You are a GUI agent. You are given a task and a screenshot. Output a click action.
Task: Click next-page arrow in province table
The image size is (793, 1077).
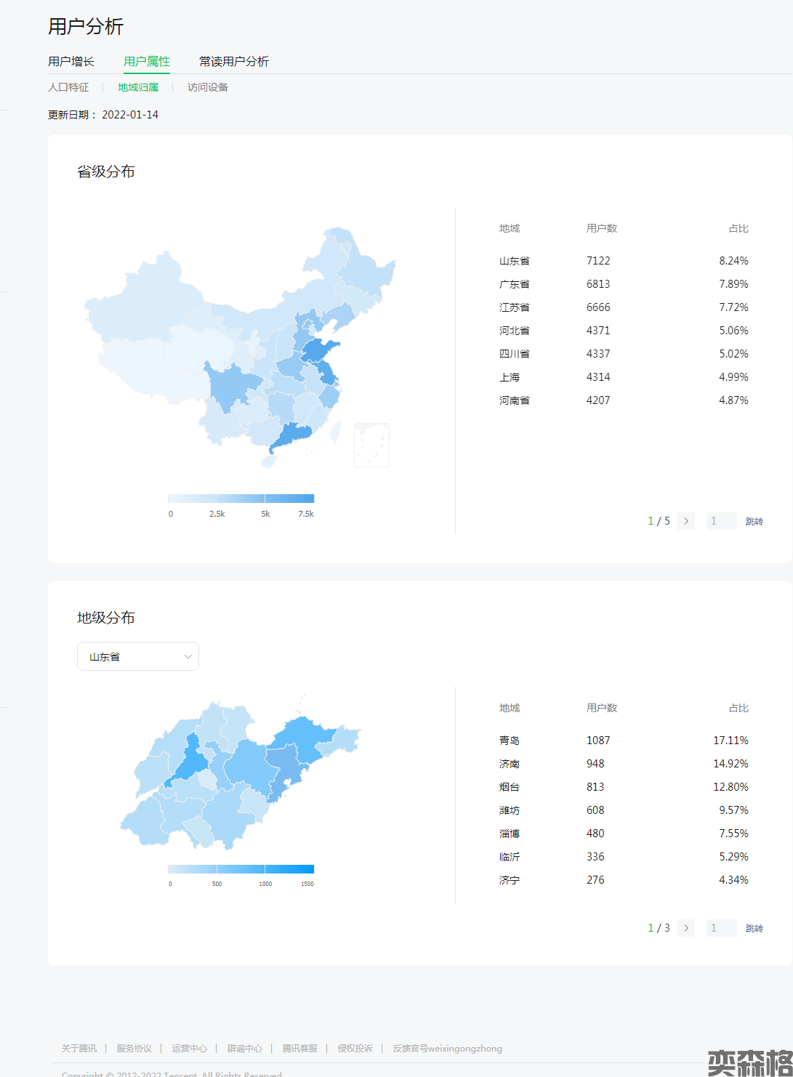click(685, 521)
